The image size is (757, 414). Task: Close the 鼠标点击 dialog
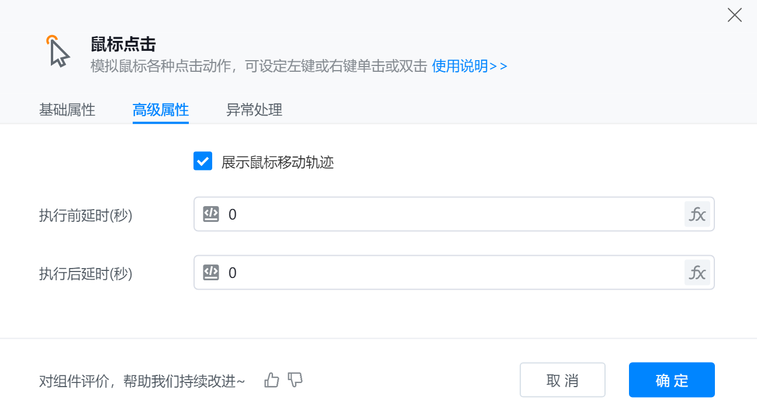(734, 15)
